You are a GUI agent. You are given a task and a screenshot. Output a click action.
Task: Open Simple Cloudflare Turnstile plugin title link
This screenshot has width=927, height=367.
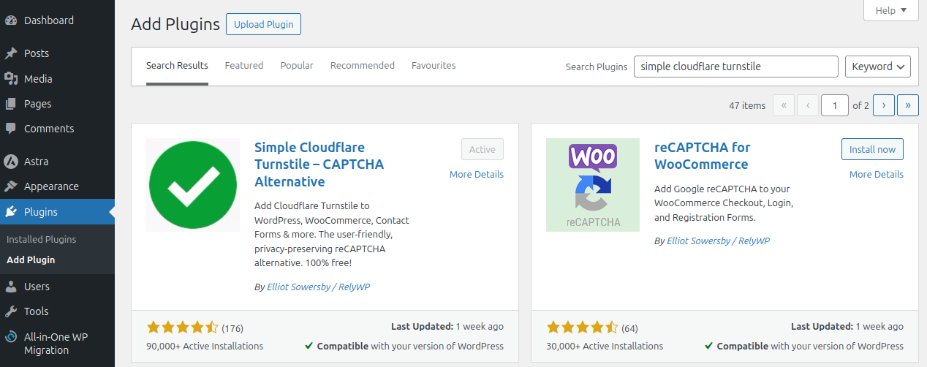(x=319, y=164)
